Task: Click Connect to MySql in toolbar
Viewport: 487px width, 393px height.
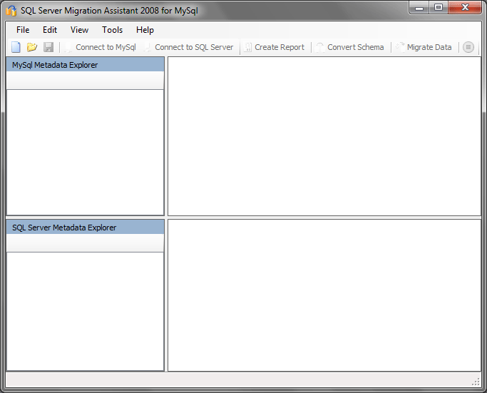Action: tap(100, 47)
